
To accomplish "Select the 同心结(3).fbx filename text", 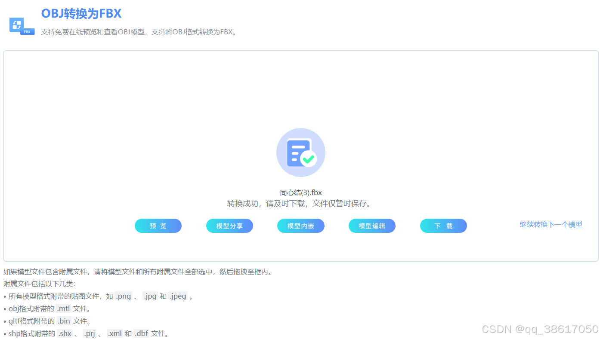I will click(300, 192).
